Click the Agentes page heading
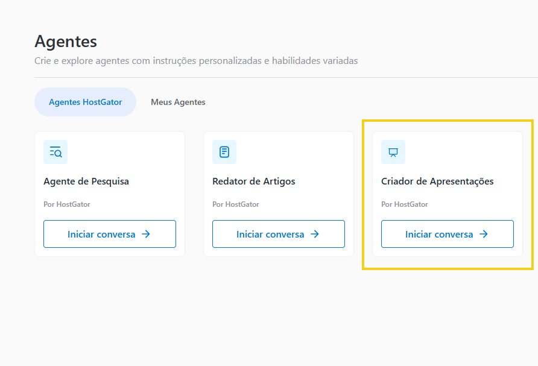Image resolution: width=538 pixels, height=366 pixels. click(66, 42)
